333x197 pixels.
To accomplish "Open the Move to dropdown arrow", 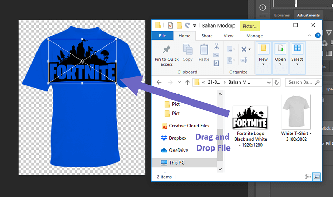I will [x=234, y=49].
